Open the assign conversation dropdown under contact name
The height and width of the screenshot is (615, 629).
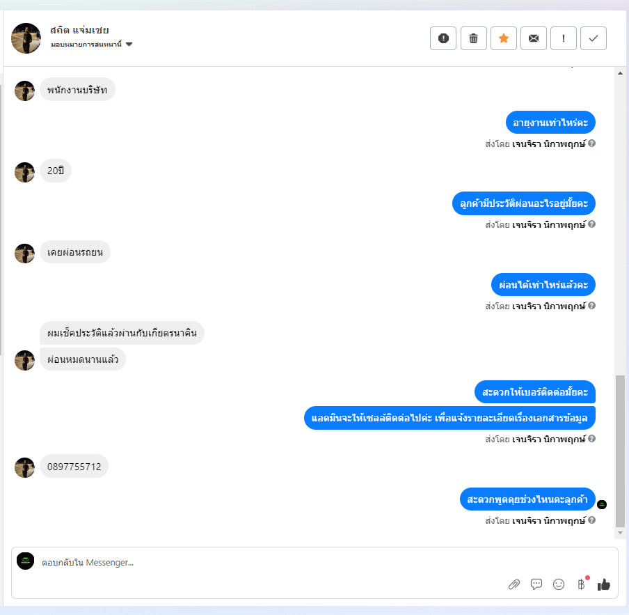pyautogui.click(x=91, y=44)
